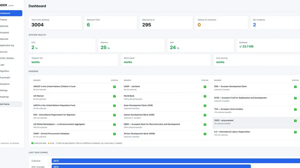300x168 pixels.
Task: Click the EFSD status check icon
Action: tap(295, 98)
